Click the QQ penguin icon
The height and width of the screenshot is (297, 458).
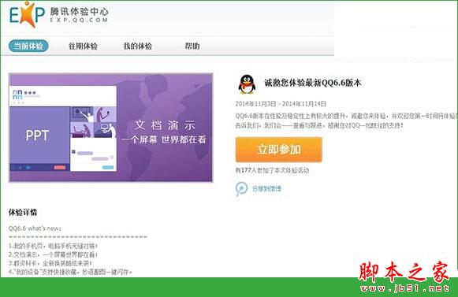(247, 84)
